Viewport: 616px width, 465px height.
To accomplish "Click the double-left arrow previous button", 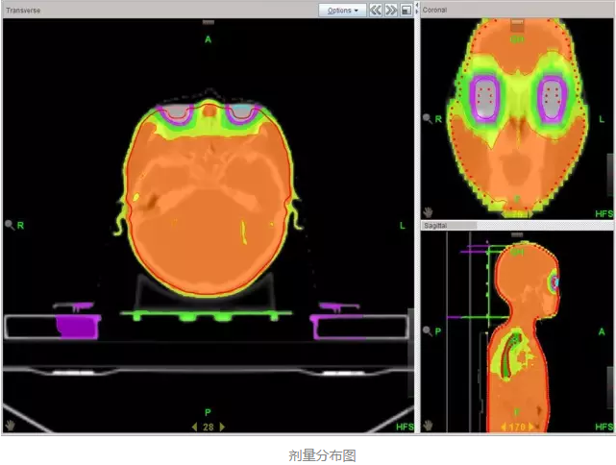I will click(x=376, y=10).
